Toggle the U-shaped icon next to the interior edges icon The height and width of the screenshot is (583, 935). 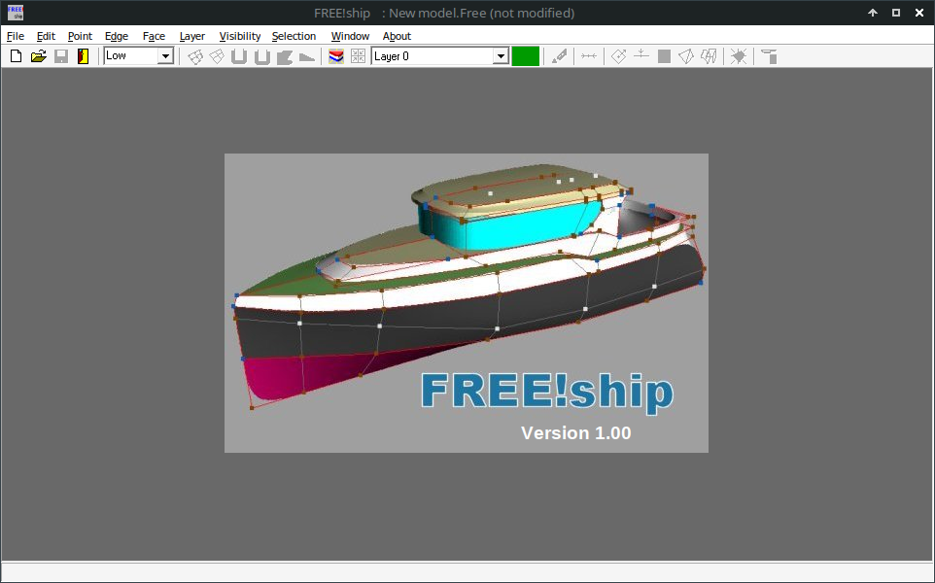239,56
